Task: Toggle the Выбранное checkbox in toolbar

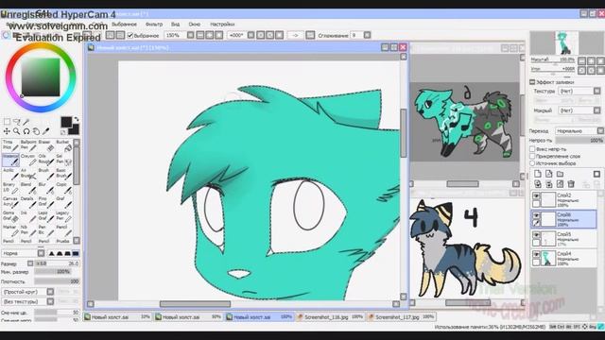Action: point(130,36)
